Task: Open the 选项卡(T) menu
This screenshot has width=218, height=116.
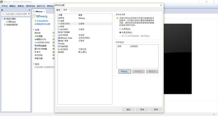Action: [x=41, y=6]
